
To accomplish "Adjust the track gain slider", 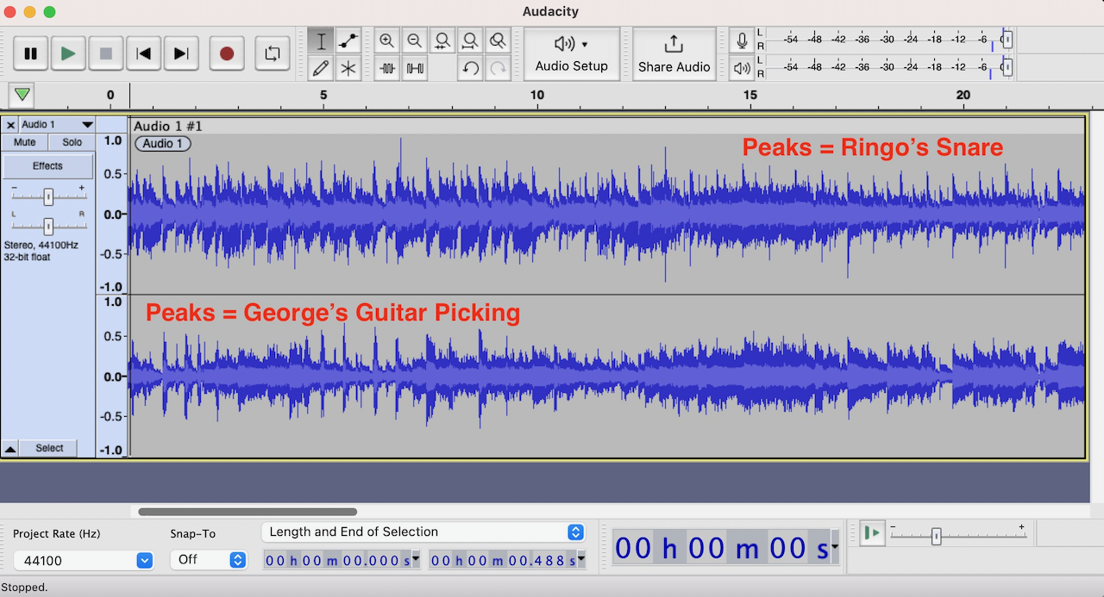I will (48, 196).
